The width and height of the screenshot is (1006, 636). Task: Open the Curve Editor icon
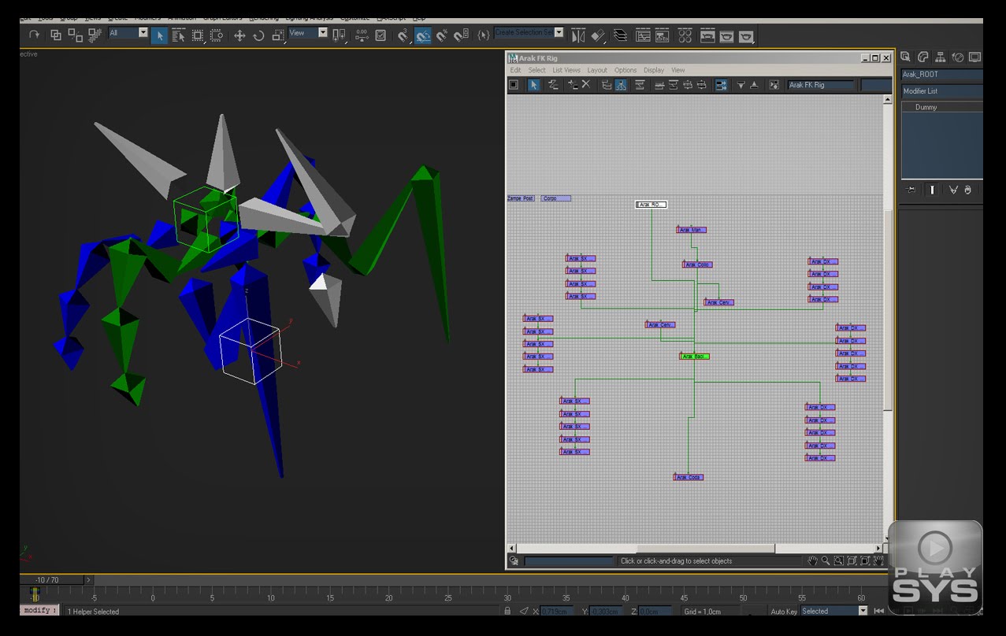[644, 35]
